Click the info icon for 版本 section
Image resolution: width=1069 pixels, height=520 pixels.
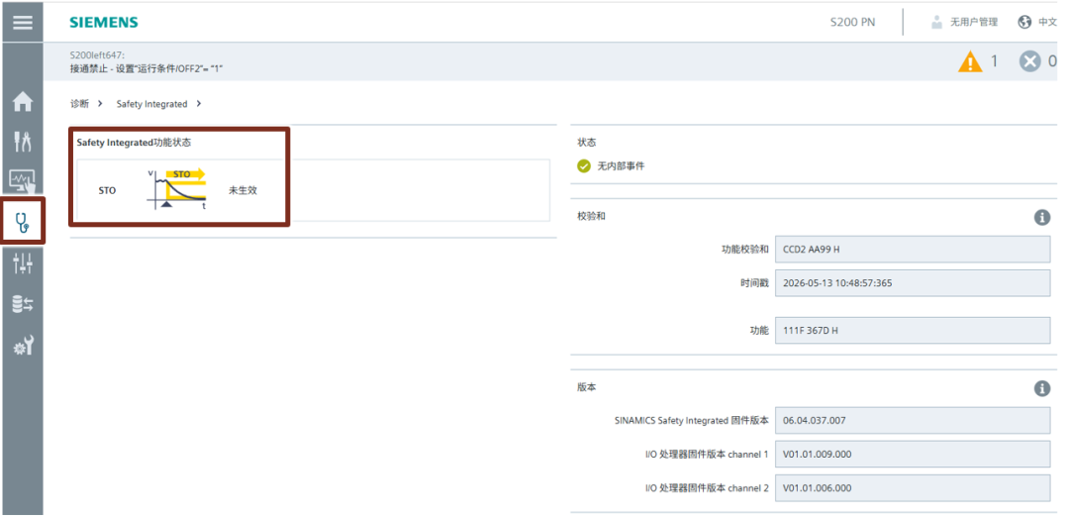point(1041,388)
